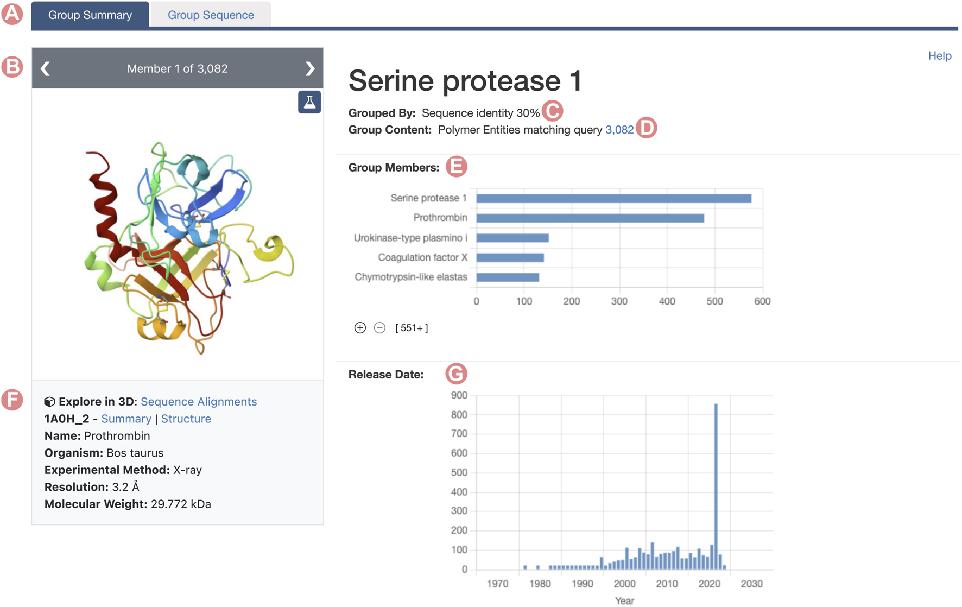Go to the previous group member
Image resolution: width=962 pixels, height=607 pixels.
[x=46, y=68]
